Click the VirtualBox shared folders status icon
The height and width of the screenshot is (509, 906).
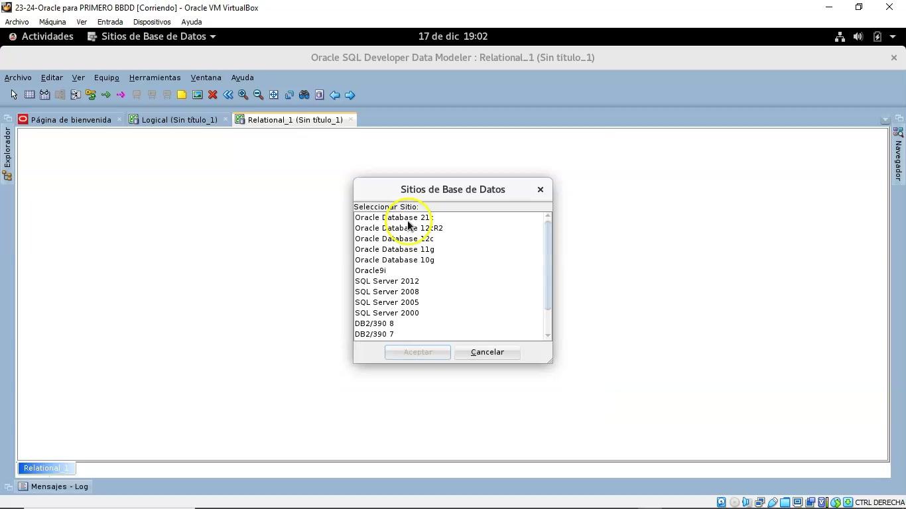785,502
